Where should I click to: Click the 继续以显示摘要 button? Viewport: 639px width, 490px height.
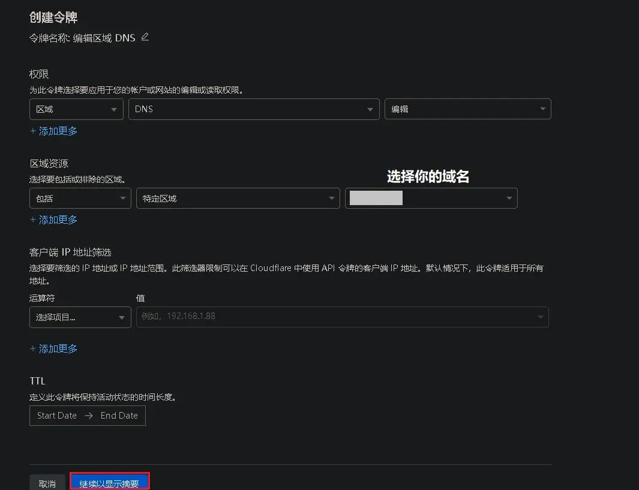point(109,483)
